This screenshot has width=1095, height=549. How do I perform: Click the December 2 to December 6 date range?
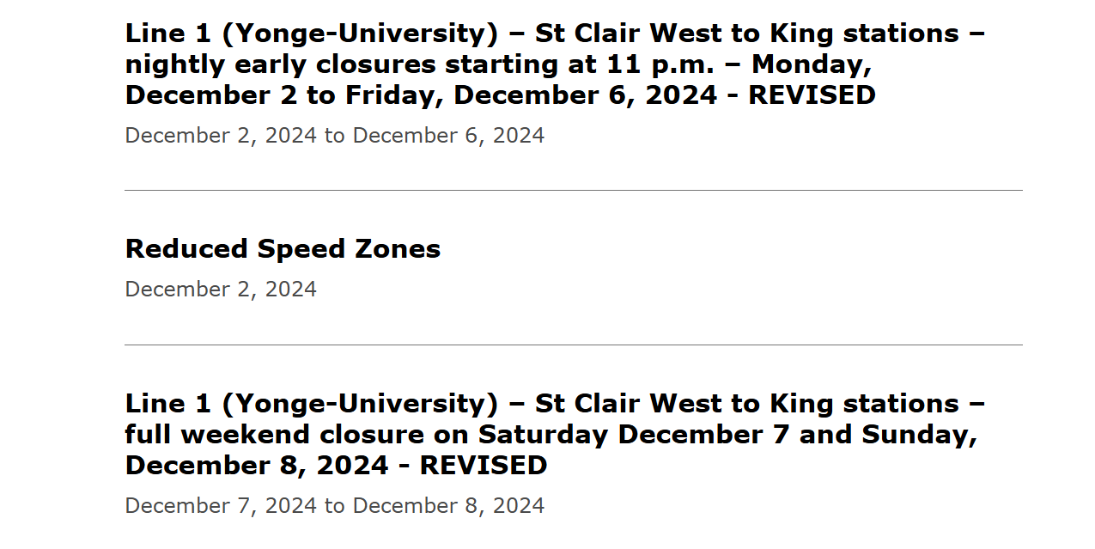point(334,136)
